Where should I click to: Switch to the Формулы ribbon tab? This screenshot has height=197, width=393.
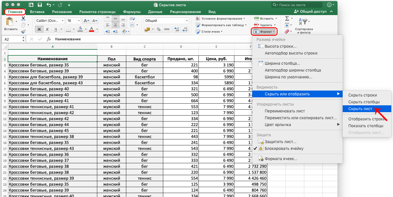tap(132, 12)
